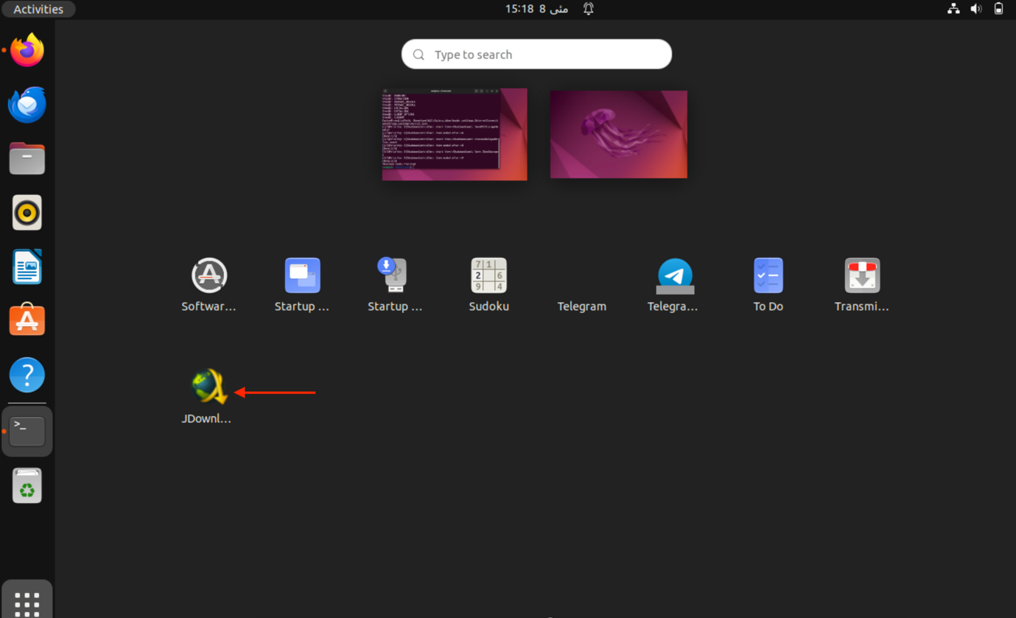Open Rhythmbox music player from the dock
Screen dimensions: 1016x618
27,212
